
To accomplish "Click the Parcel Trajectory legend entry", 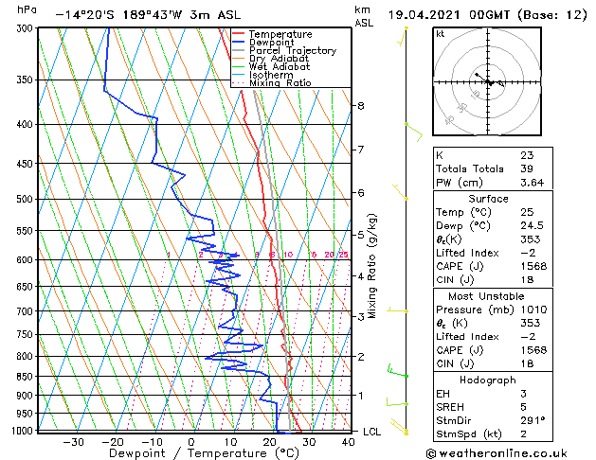I will click(284, 50).
